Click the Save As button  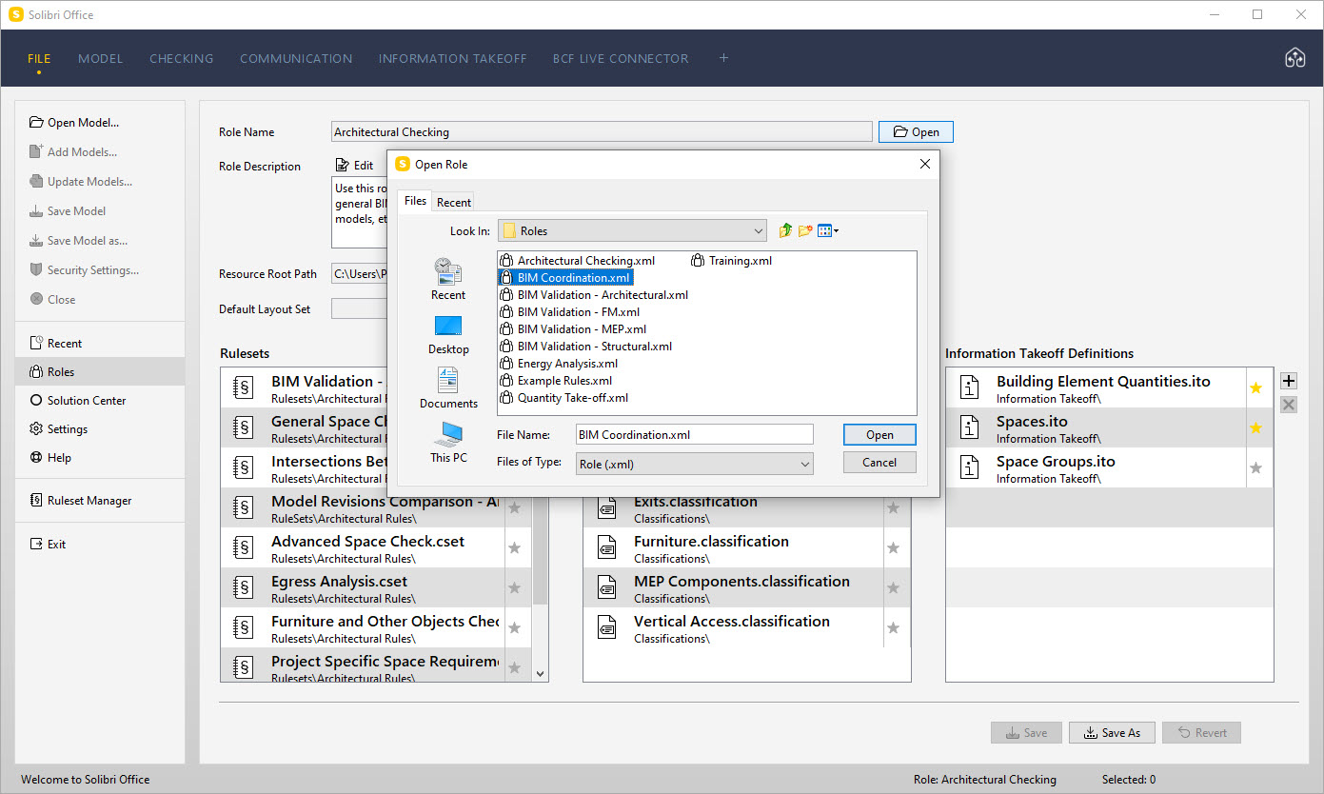point(1112,732)
